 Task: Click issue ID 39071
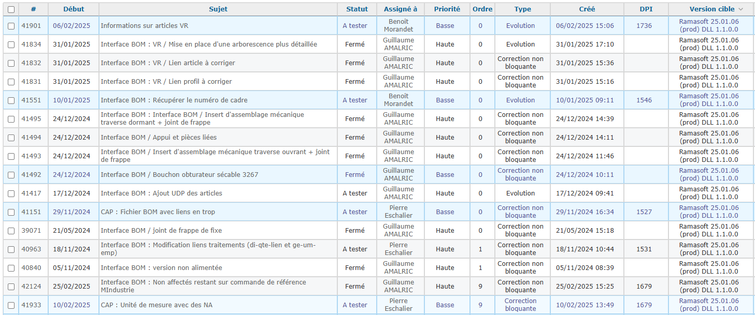[31, 231]
